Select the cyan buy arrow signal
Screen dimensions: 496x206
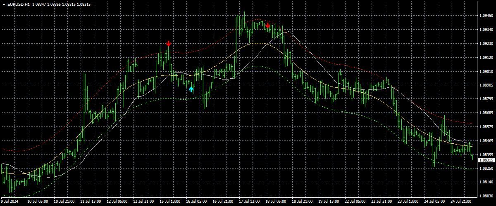pyautogui.click(x=191, y=89)
